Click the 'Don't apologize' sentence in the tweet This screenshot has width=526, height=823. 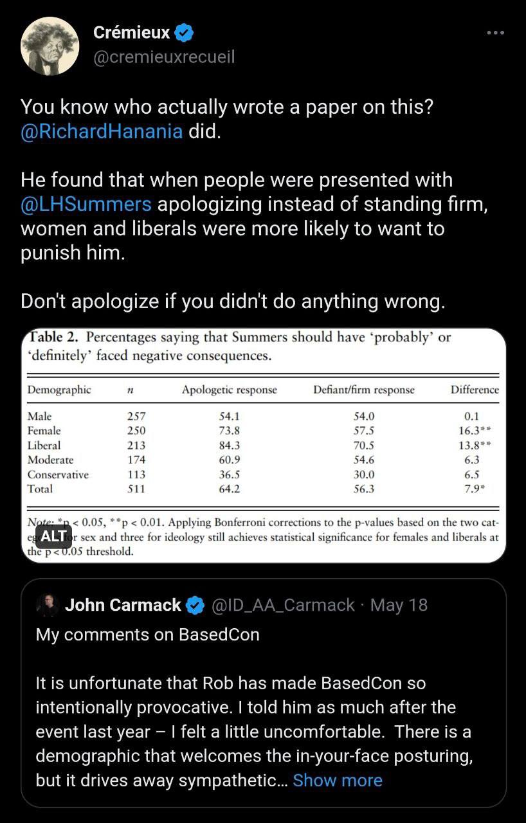click(x=233, y=301)
